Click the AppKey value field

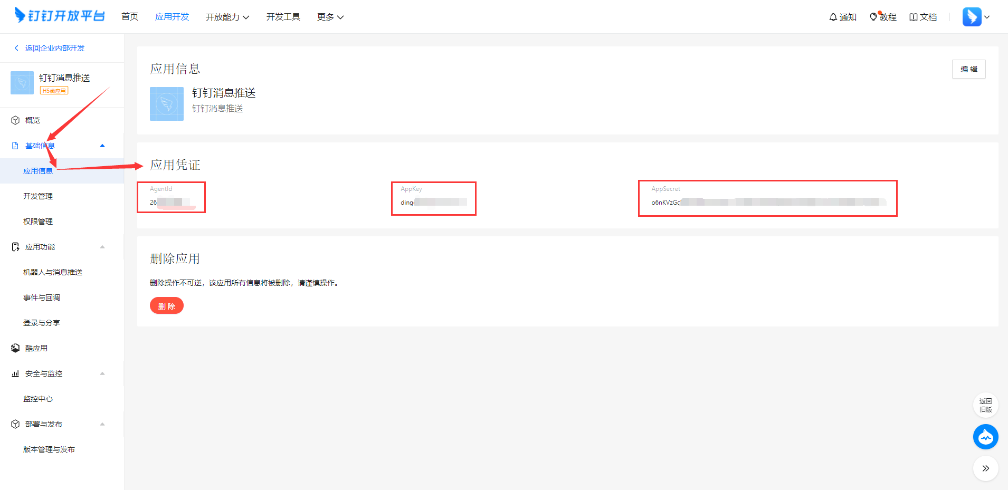click(433, 202)
